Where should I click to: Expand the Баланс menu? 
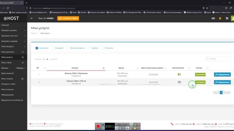click(x=14, y=68)
